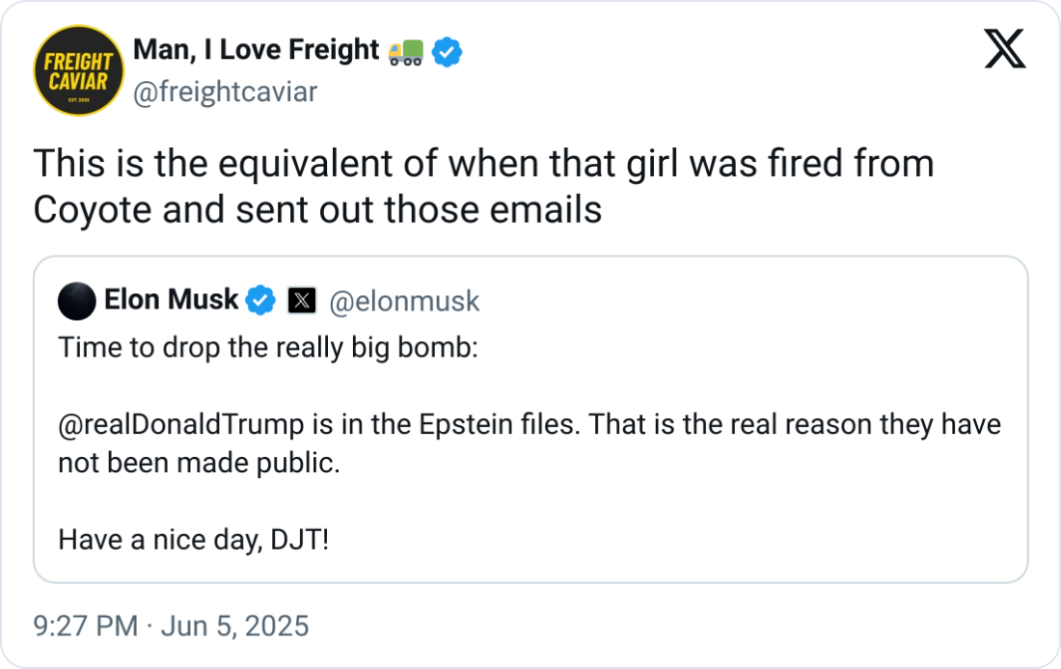Click 'Time to drop the really big bomb:' text
The height and width of the screenshot is (669, 1061).
[268, 348]
